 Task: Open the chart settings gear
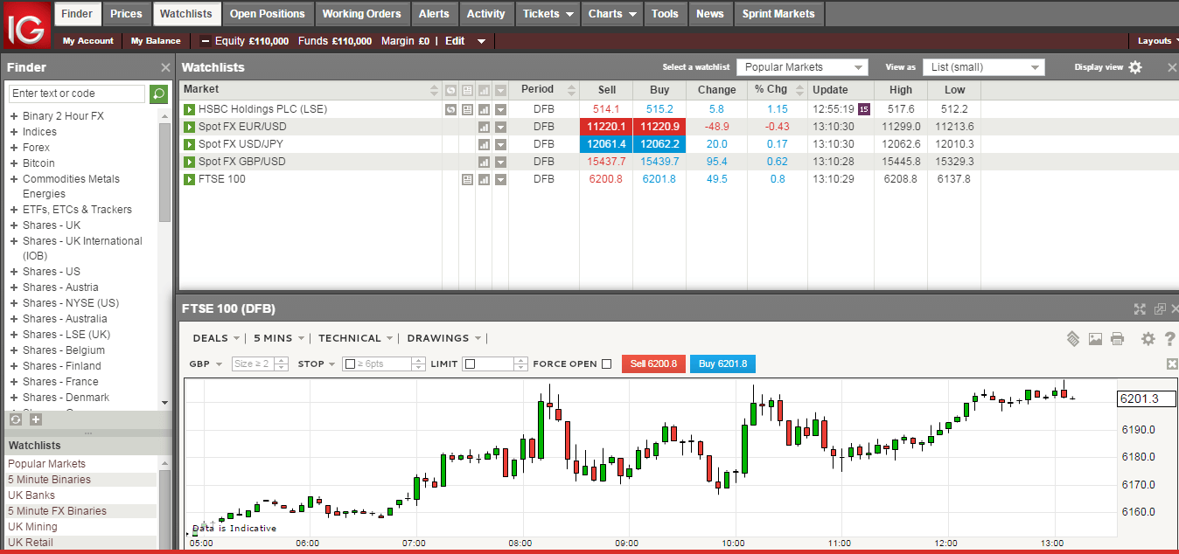[x=1148, y=339]
